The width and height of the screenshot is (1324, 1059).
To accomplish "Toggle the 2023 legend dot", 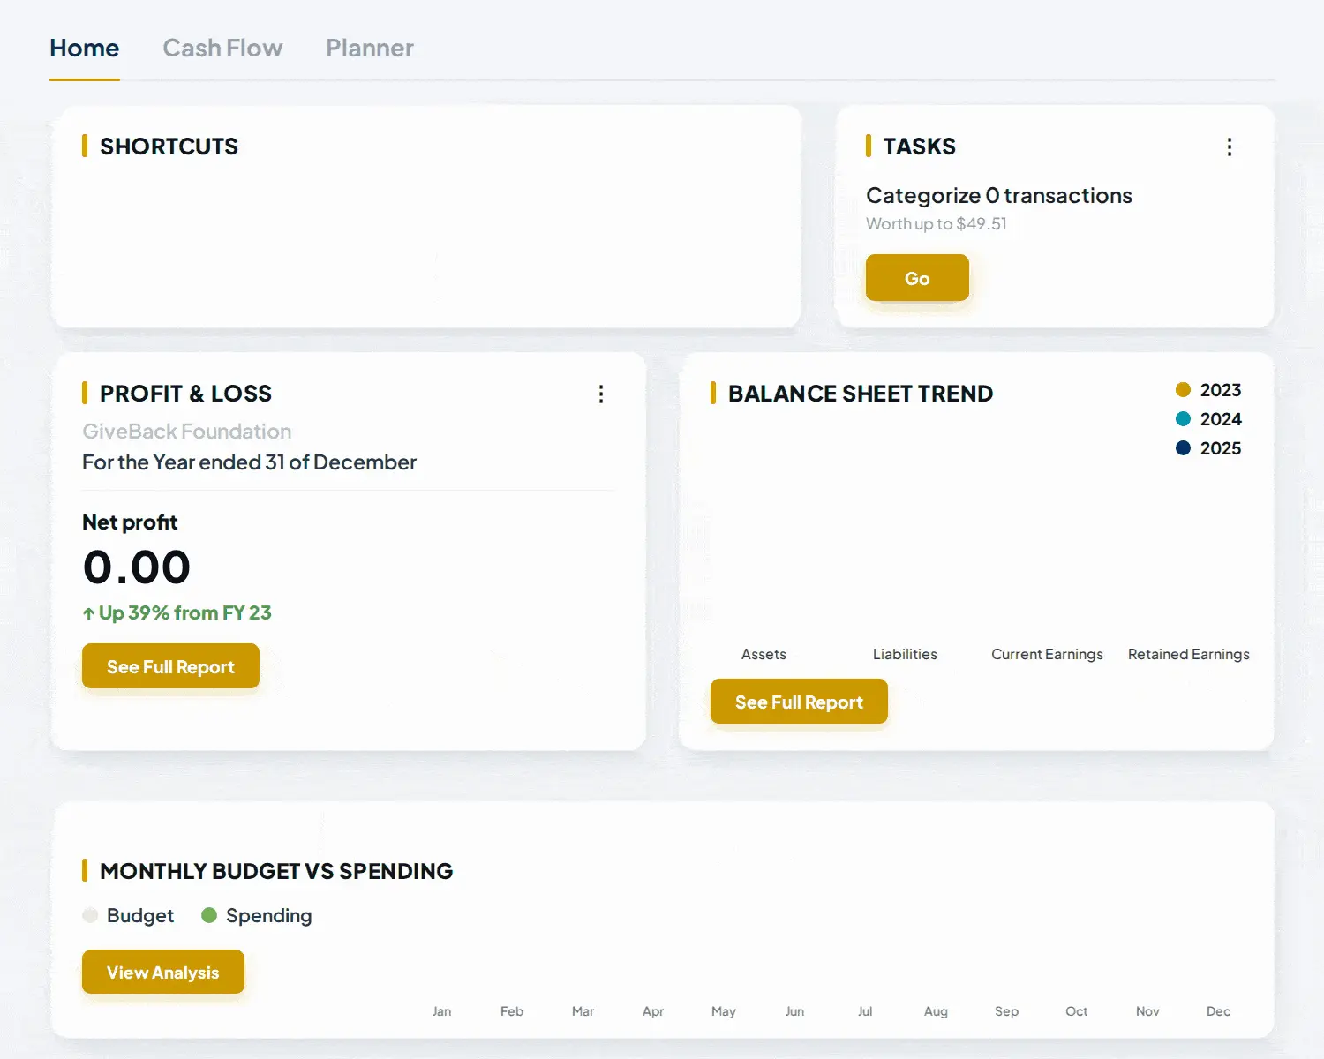I will coord(1184,390).
